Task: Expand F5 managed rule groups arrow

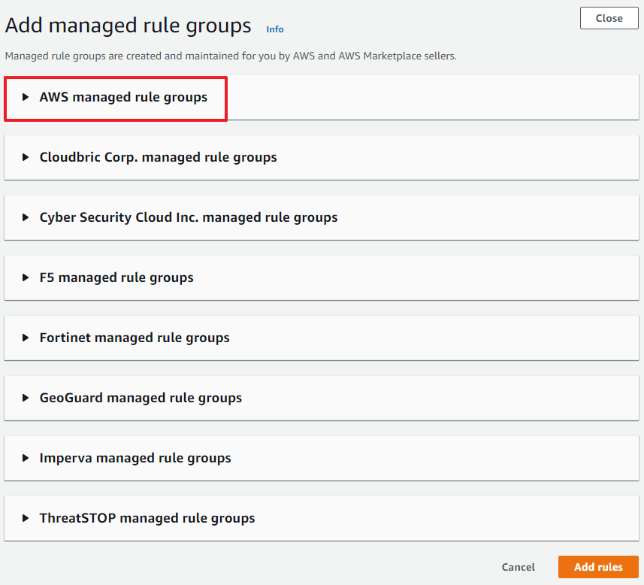Action: point(26,277)
